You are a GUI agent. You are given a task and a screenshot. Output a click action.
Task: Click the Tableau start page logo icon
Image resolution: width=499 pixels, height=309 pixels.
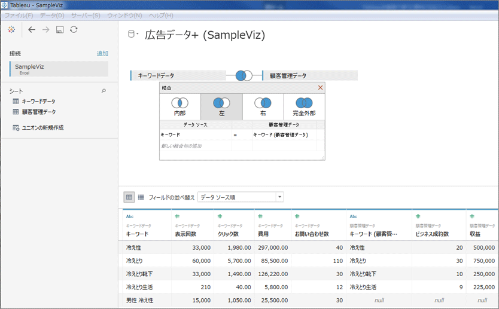click(x=11, y=29)
